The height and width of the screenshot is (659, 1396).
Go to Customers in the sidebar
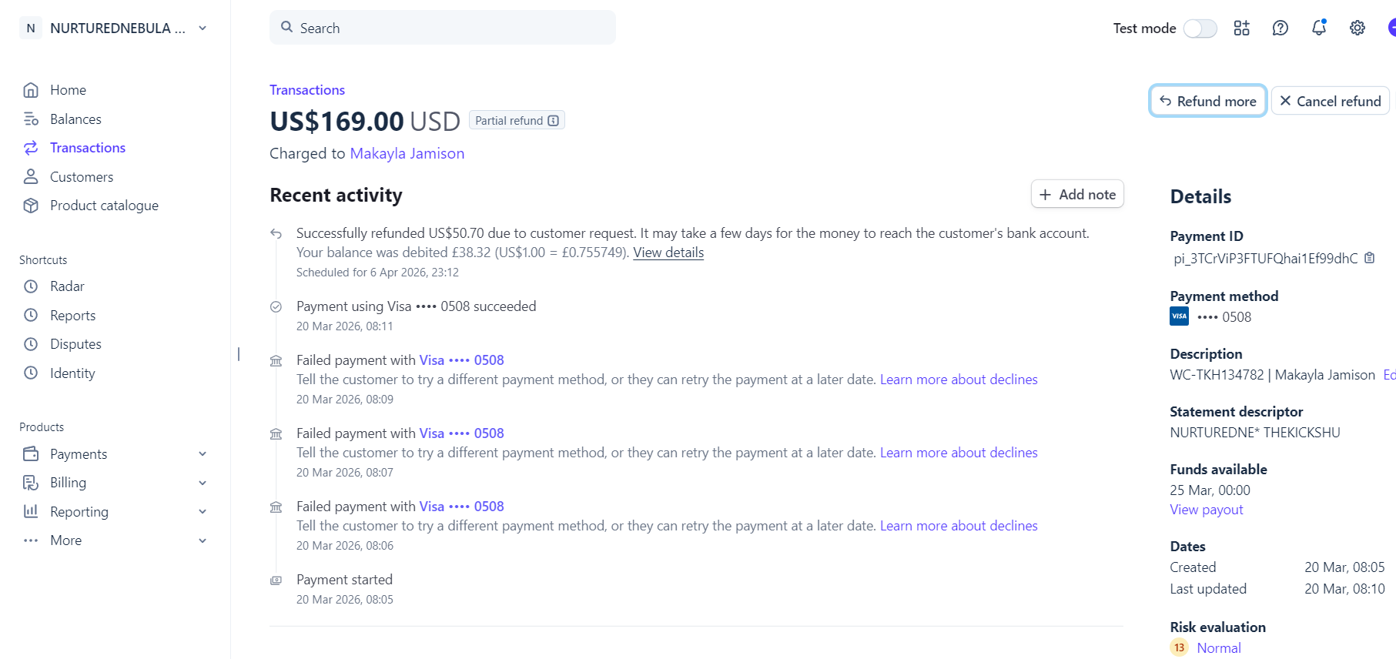coord(82,177)
